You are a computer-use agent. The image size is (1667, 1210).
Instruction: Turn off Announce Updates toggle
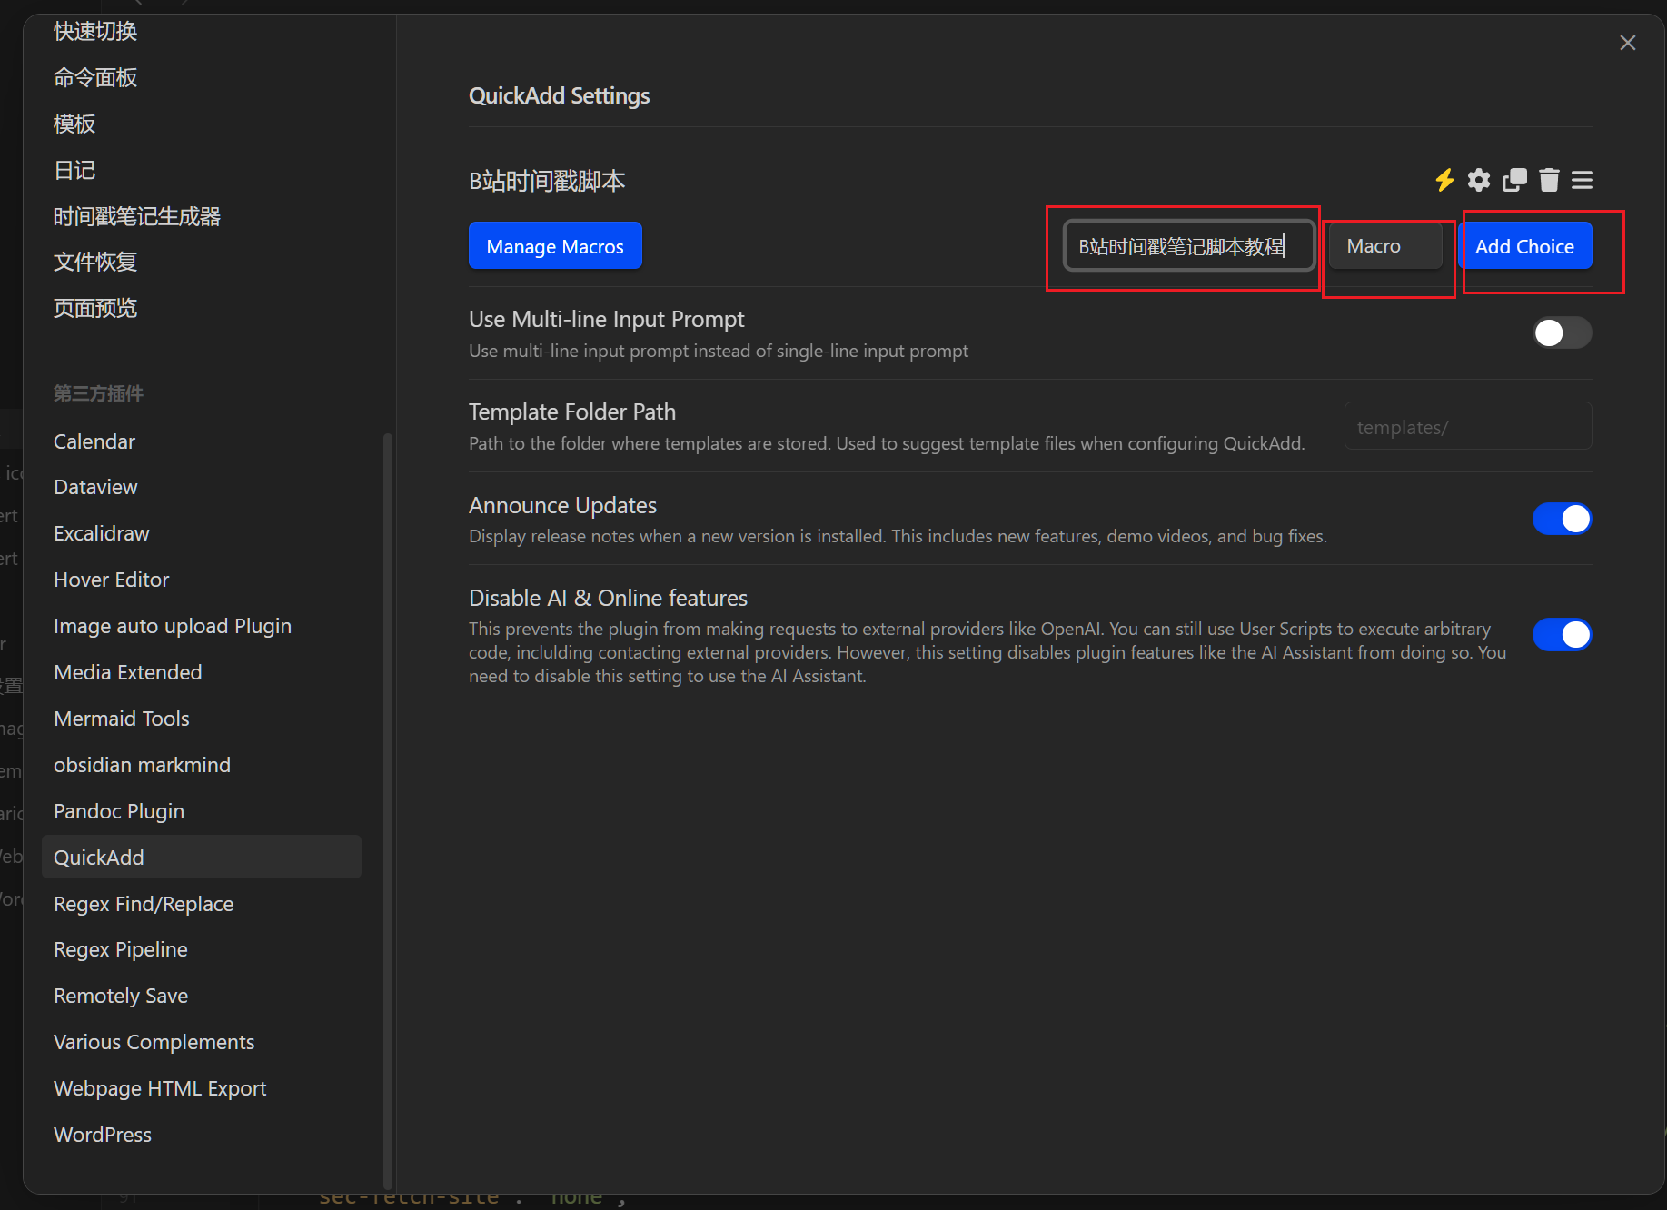tap(1562, 519)
